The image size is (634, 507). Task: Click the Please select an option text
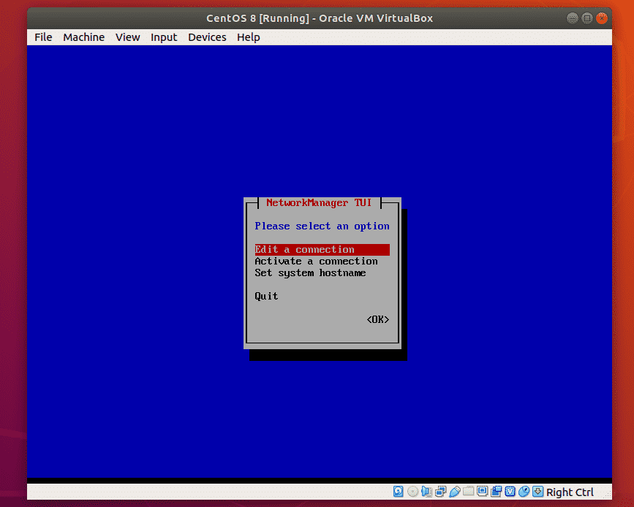click(322, 226)
